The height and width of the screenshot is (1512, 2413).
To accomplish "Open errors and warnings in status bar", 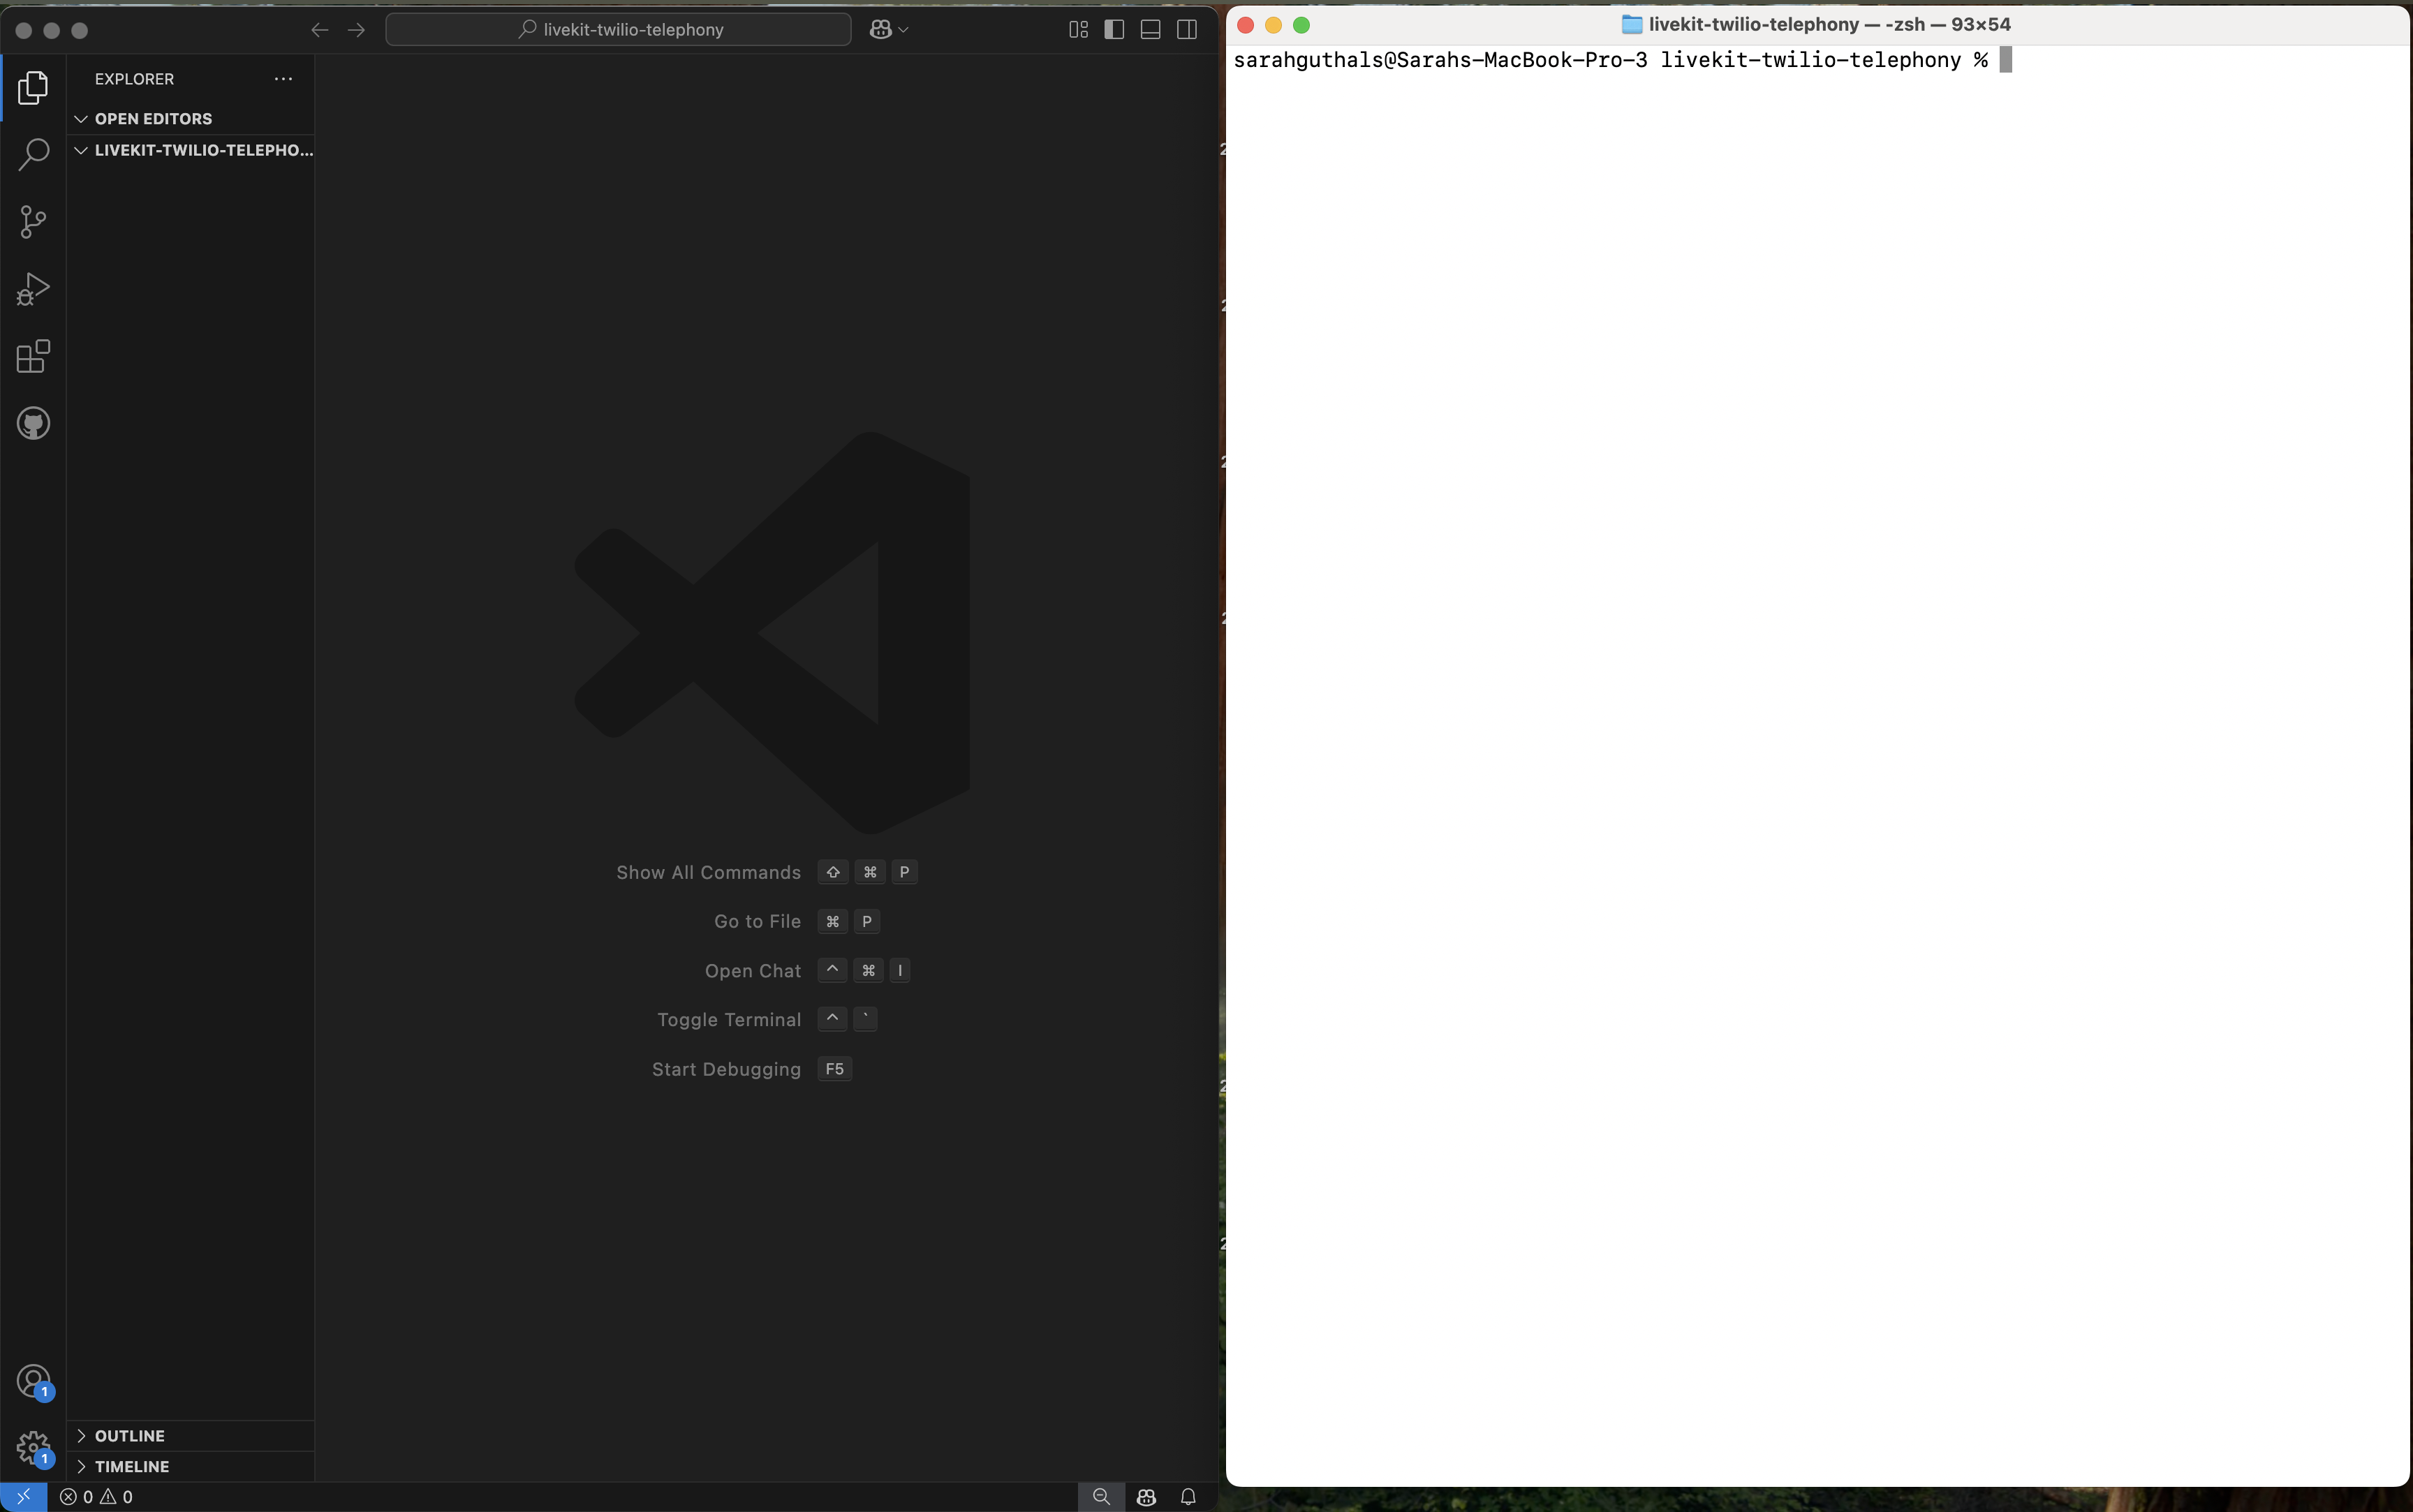I will coord(96,1497).
